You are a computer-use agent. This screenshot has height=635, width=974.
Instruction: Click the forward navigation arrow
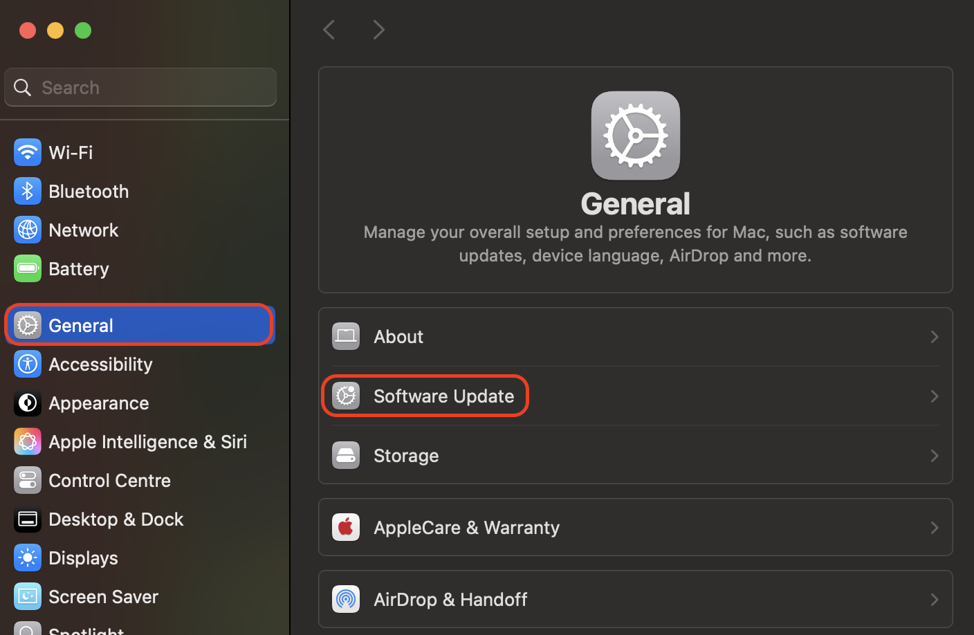[x=378, y=29]
